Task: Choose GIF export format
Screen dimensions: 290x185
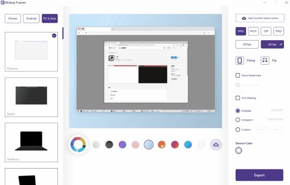Action: click(266, 31)
